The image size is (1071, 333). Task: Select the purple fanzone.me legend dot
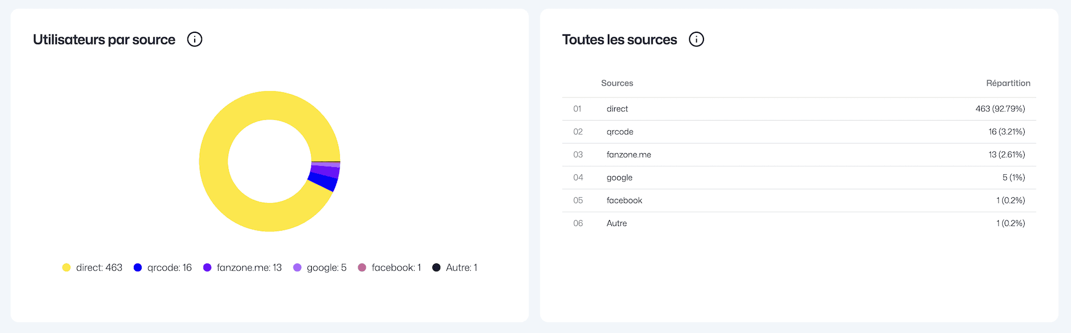point(207,267)
